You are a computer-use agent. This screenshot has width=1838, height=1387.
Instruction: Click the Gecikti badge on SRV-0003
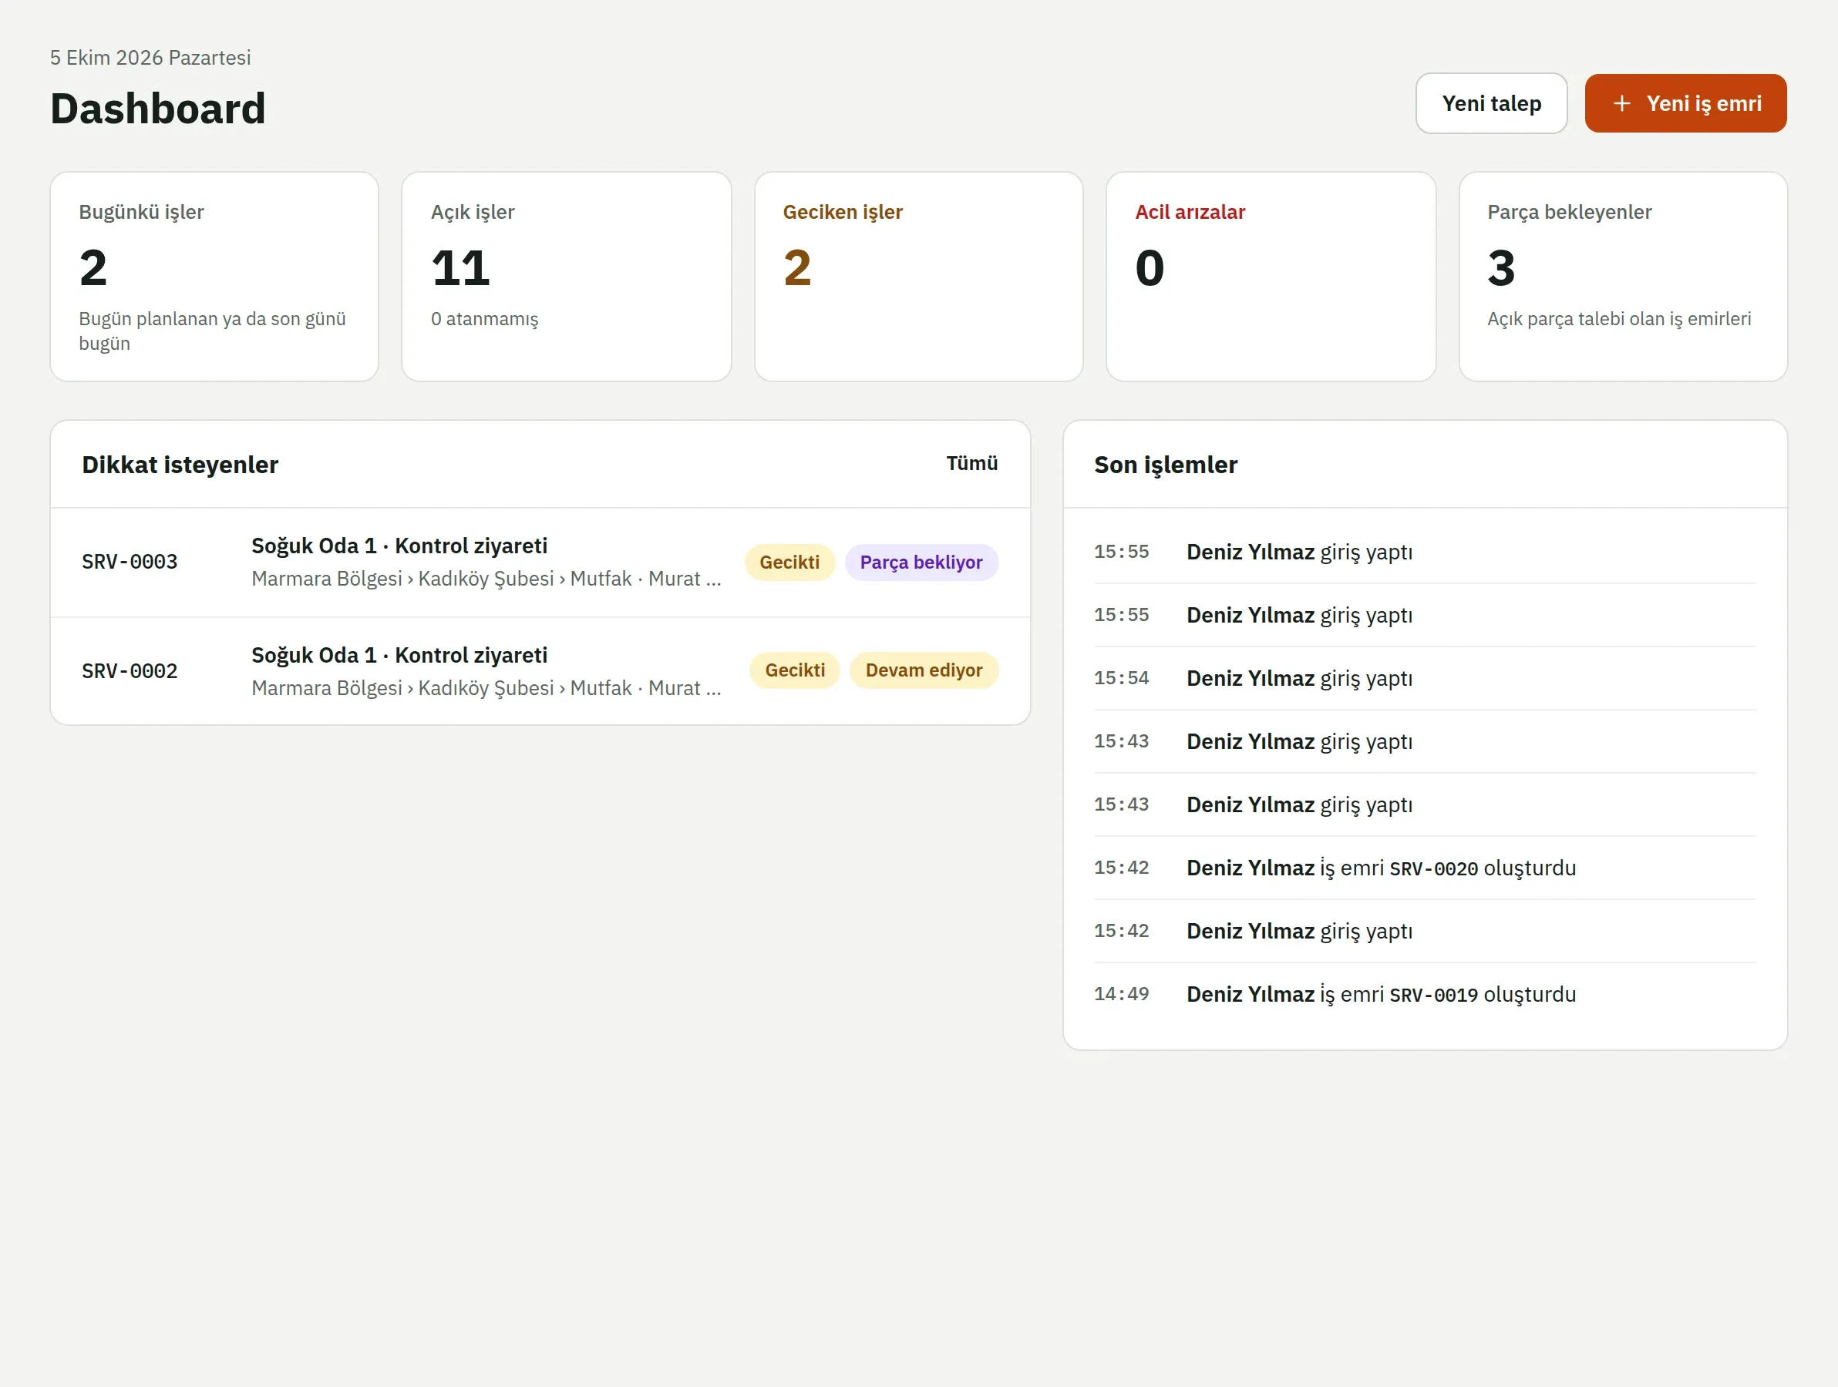(x=789, y=563)
